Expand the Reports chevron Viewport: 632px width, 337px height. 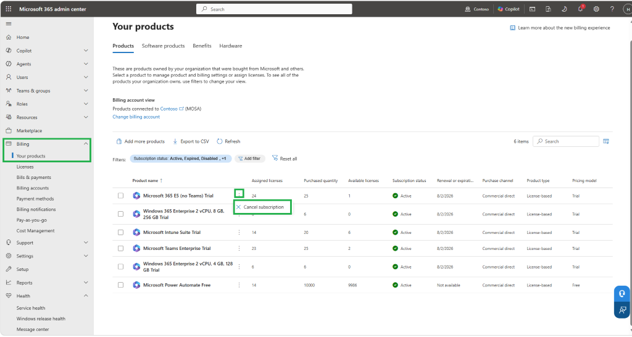[86, 282]
